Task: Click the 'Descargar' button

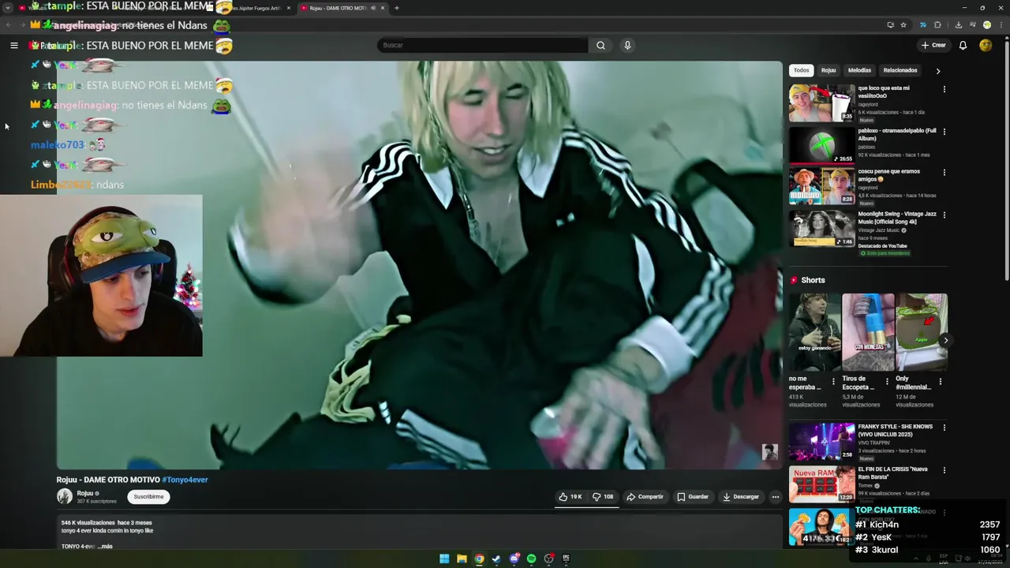Action: point(740,497)
